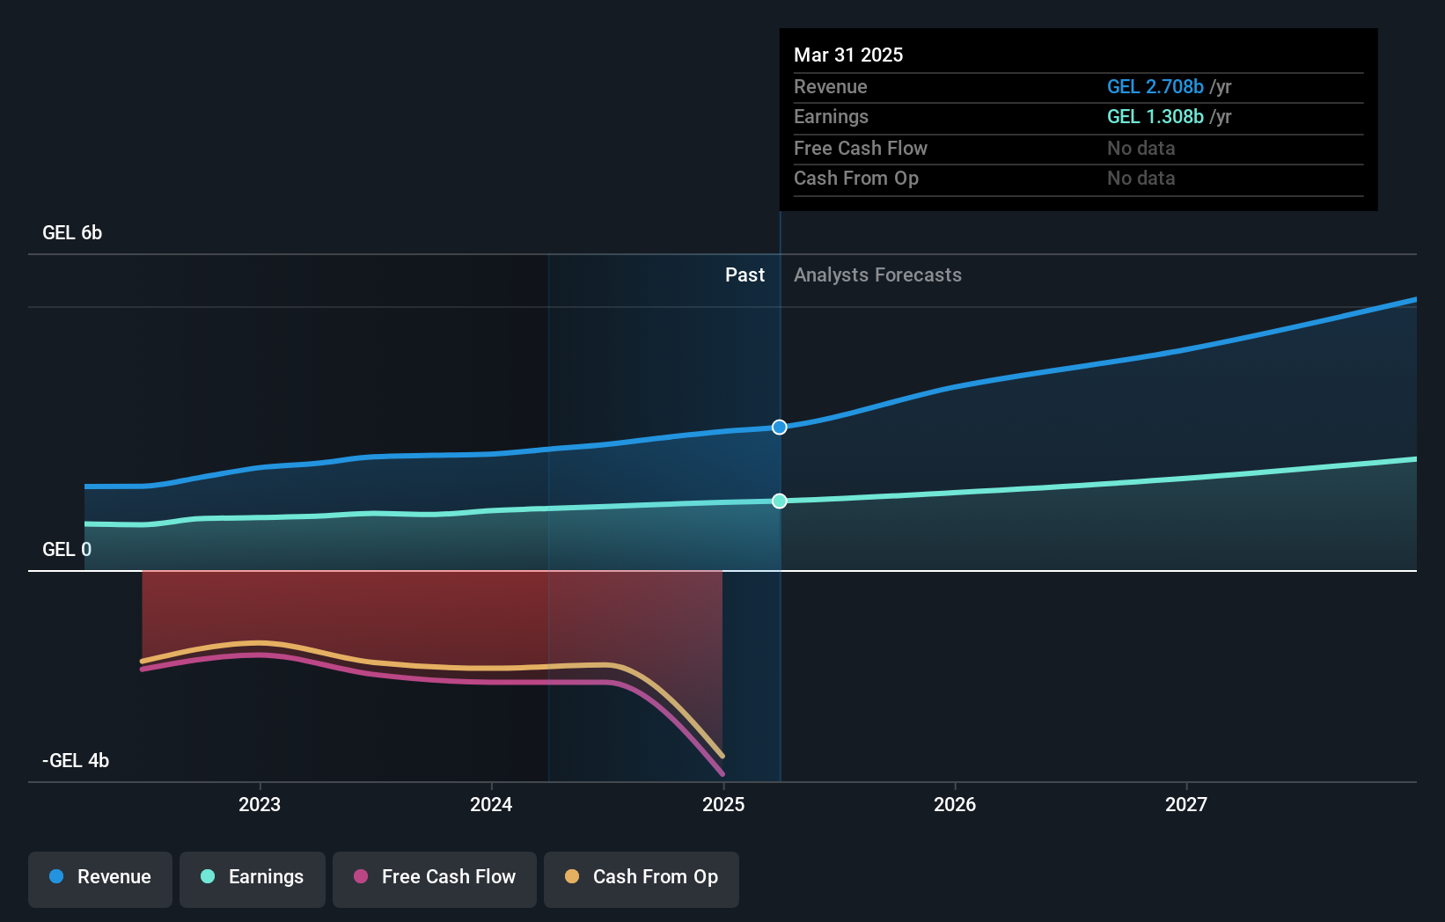The height and width of the screenshot is (922, 1445).
Task: Click the 2027 x-axis label
Action: (1186, 805)
